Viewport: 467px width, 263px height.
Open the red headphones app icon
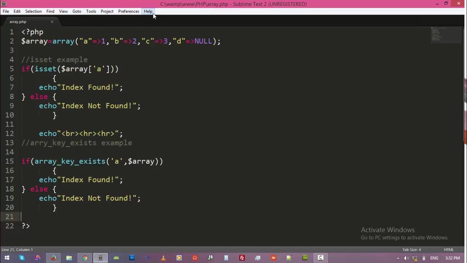coord(194,258)
